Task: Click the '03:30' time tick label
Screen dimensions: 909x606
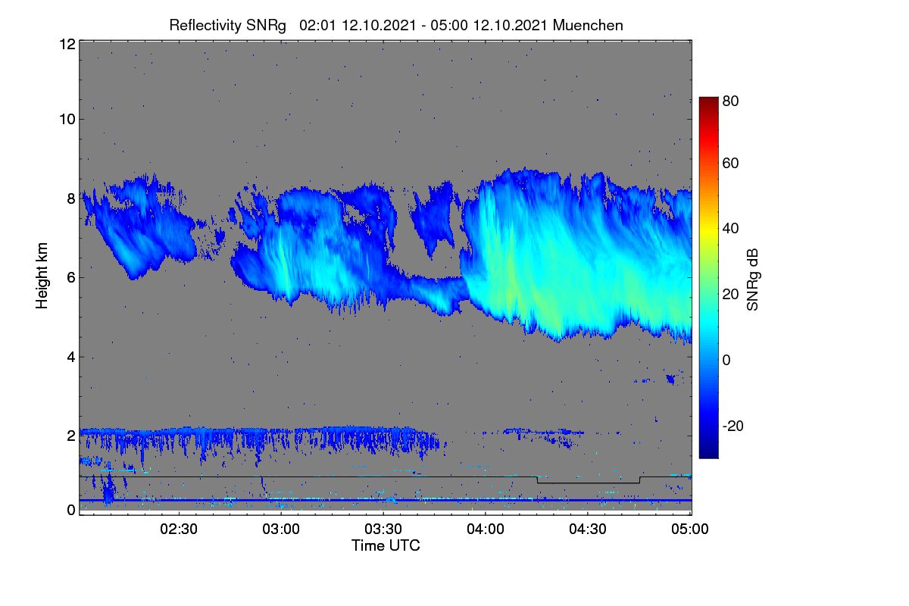Action: (383, 529)
